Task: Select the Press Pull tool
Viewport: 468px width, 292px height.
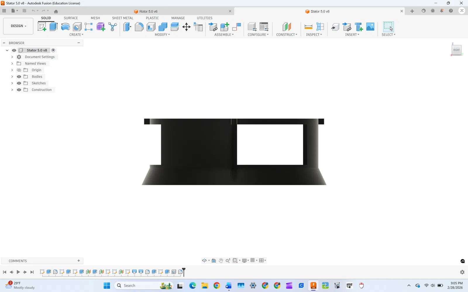Action: 127,27
